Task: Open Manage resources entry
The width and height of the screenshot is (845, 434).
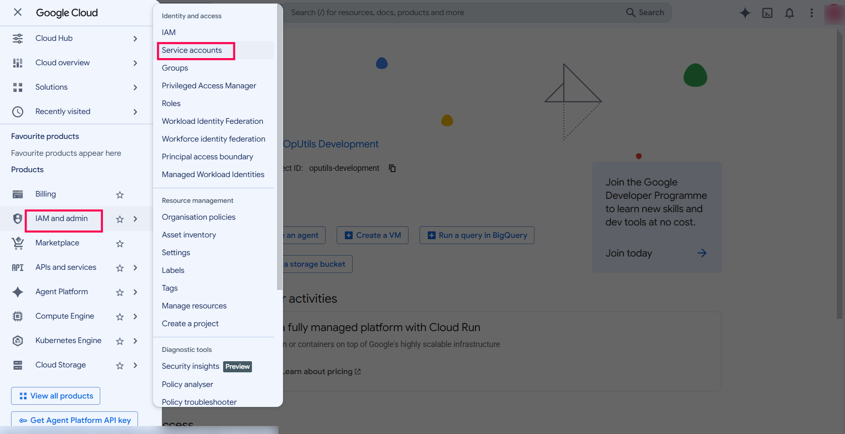Action: click(x=194, y=306)
